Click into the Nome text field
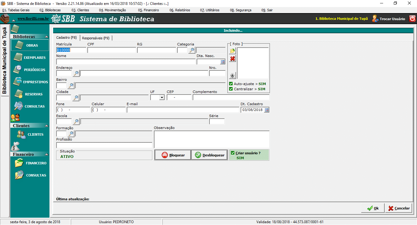417x225 pixels. tap(125, 62)
